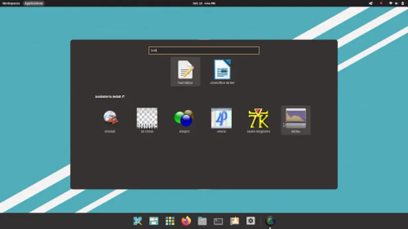Click the Applications button in top bar
Image resolution: width=408 pixels, height=229 pixels.
point(34,3)
